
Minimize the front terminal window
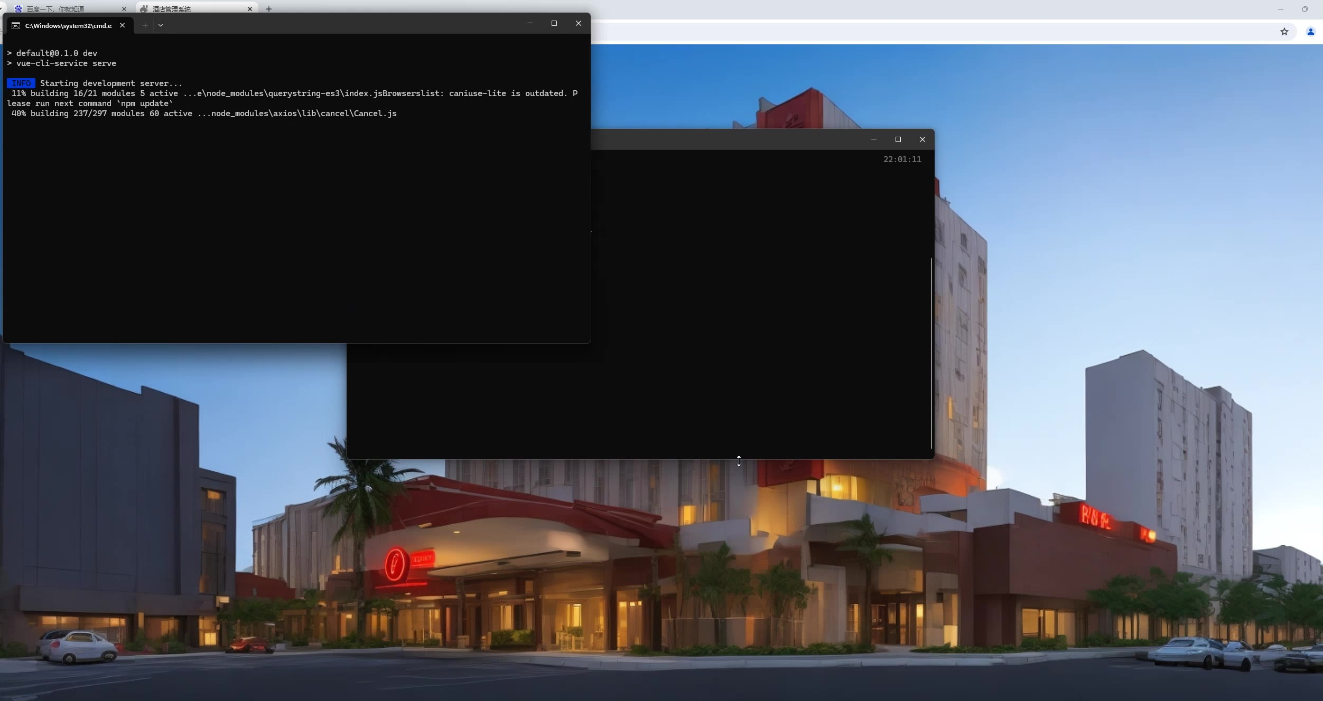530,23
